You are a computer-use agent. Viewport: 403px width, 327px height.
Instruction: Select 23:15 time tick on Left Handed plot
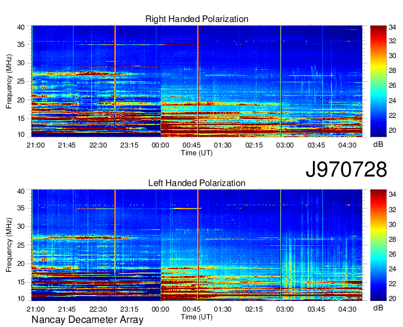click(129, 309)
